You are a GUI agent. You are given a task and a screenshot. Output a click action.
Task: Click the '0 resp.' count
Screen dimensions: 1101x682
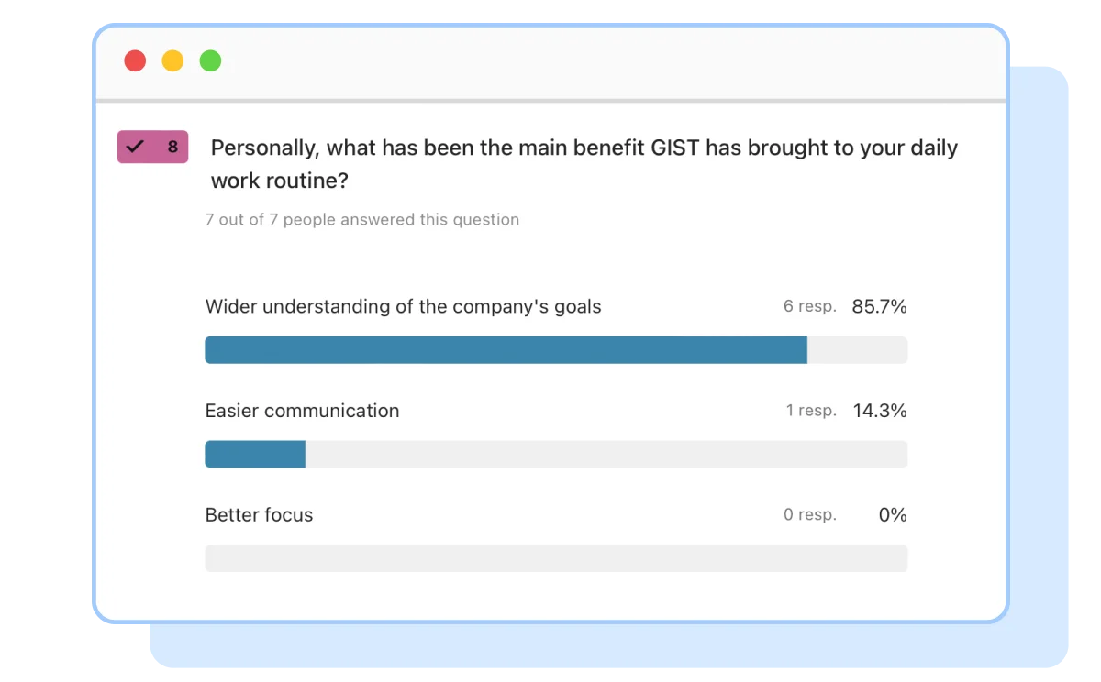(810, 515)
